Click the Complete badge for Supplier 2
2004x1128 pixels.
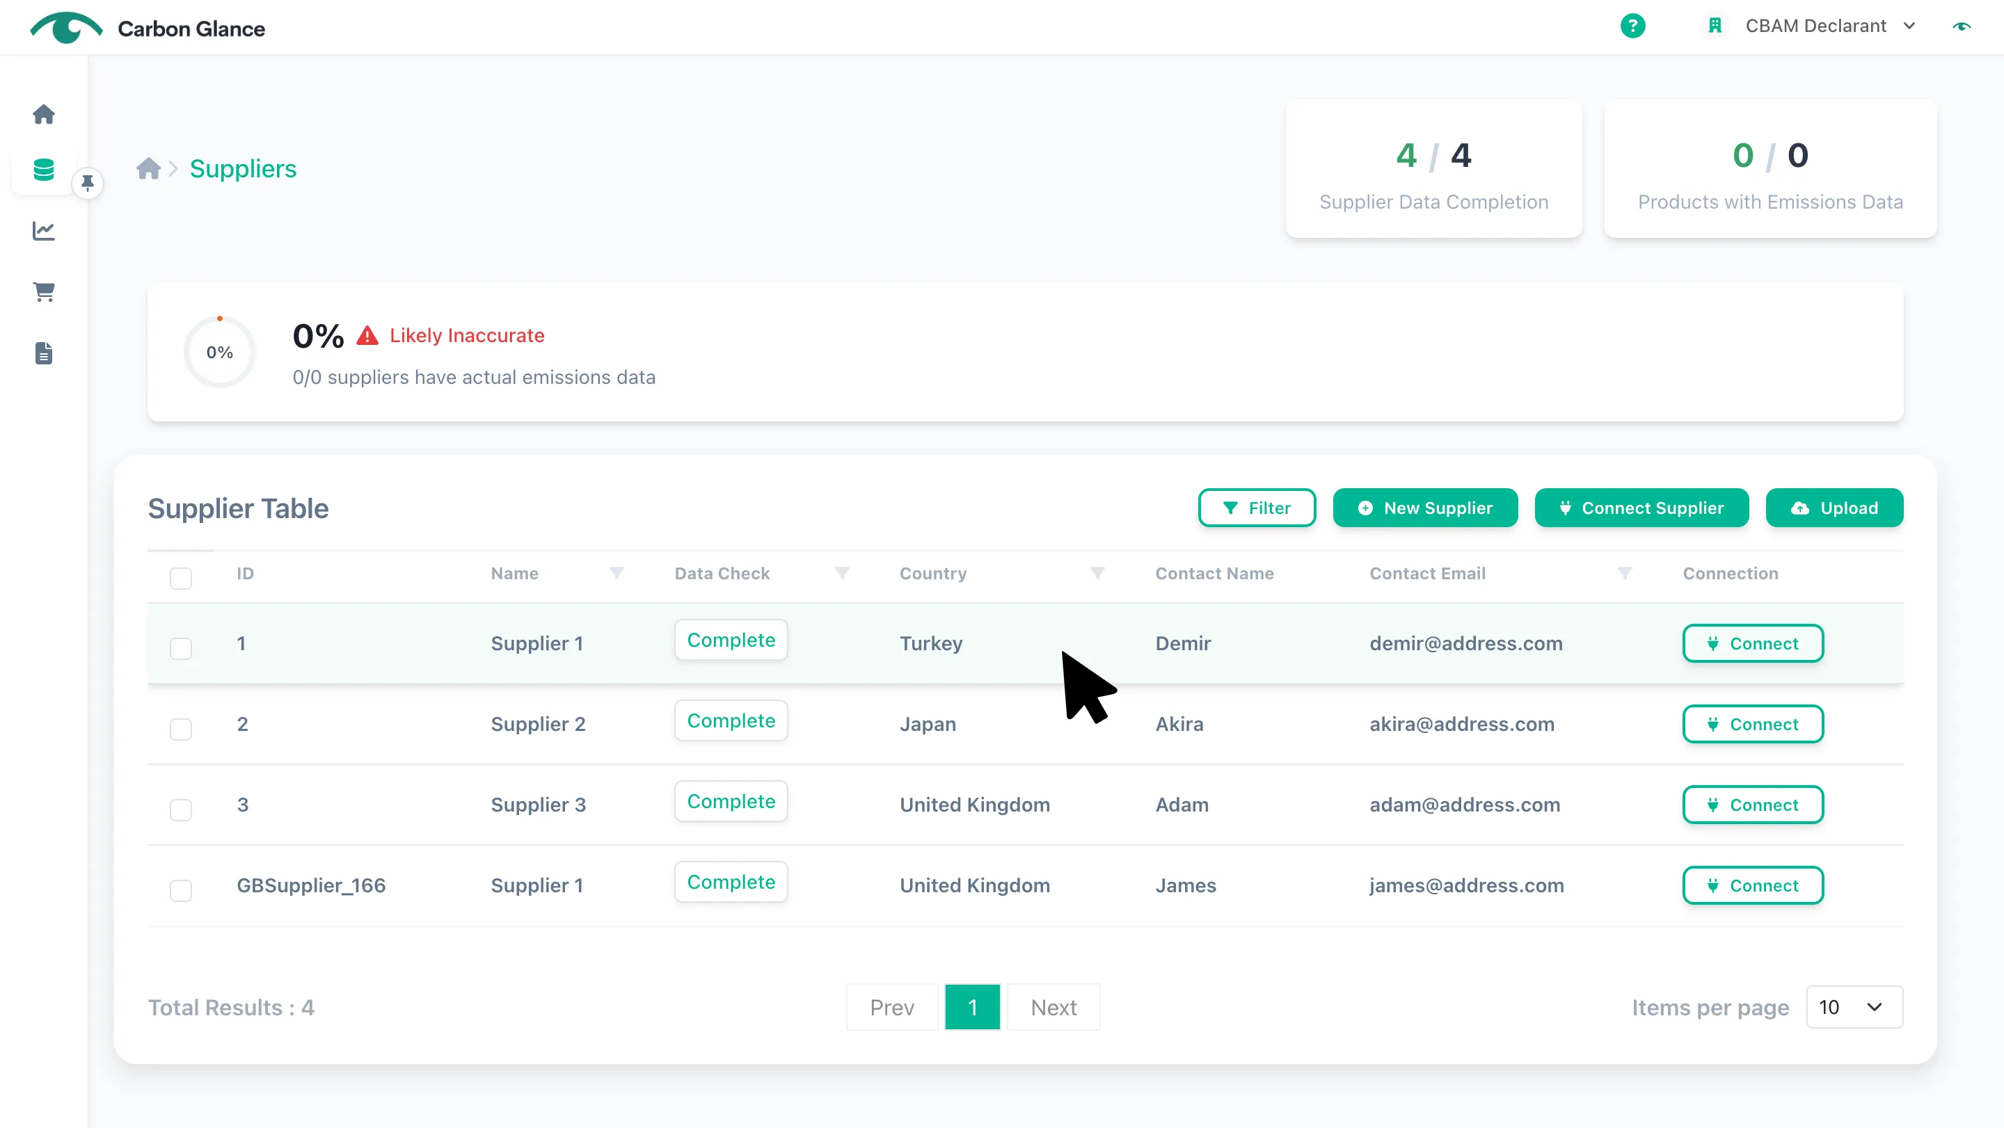click(731, 720)
